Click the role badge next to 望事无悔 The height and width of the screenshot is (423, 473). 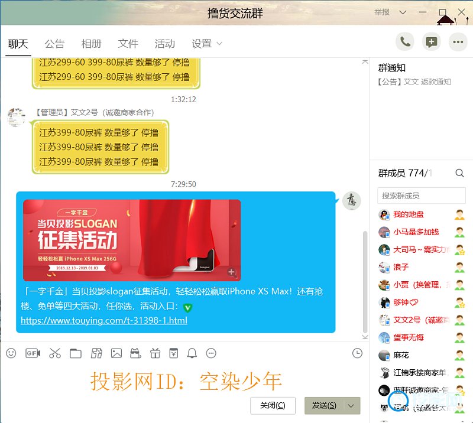tap(459, 338)
